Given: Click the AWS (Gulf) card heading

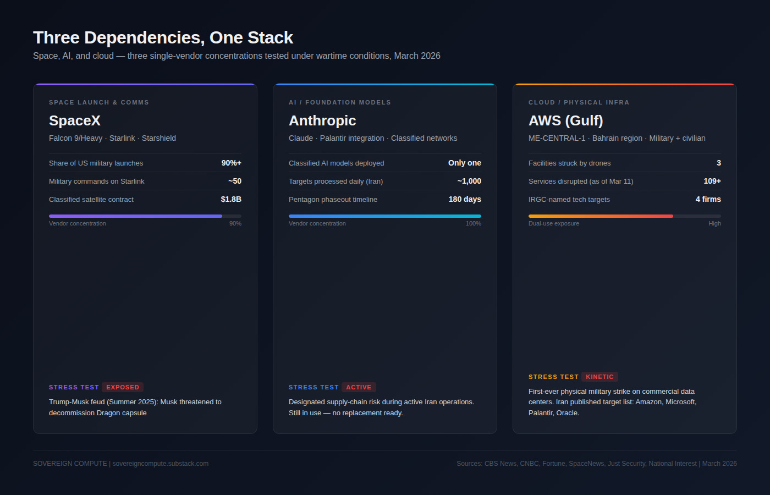Looking at the screenshot, I should click(566, 120).
